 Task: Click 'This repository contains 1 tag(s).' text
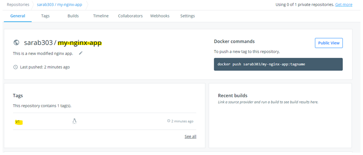pos(42,106)
